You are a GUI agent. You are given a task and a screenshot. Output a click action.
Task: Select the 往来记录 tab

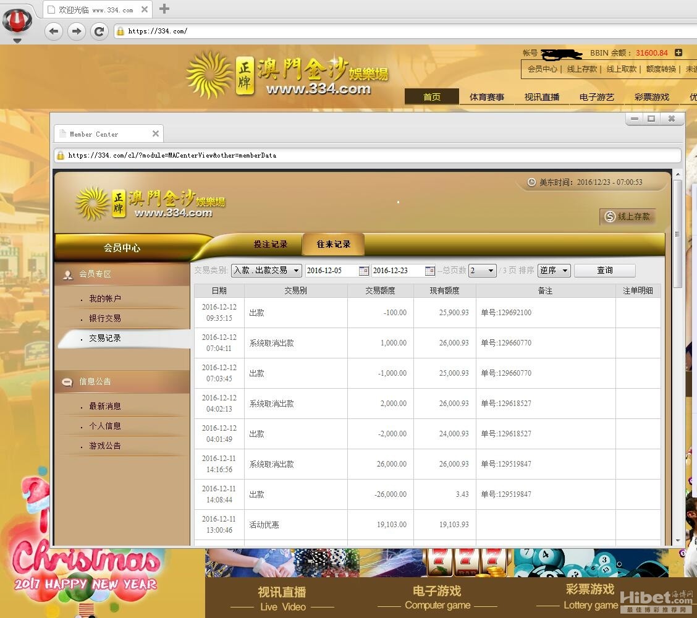click(334, 245)
